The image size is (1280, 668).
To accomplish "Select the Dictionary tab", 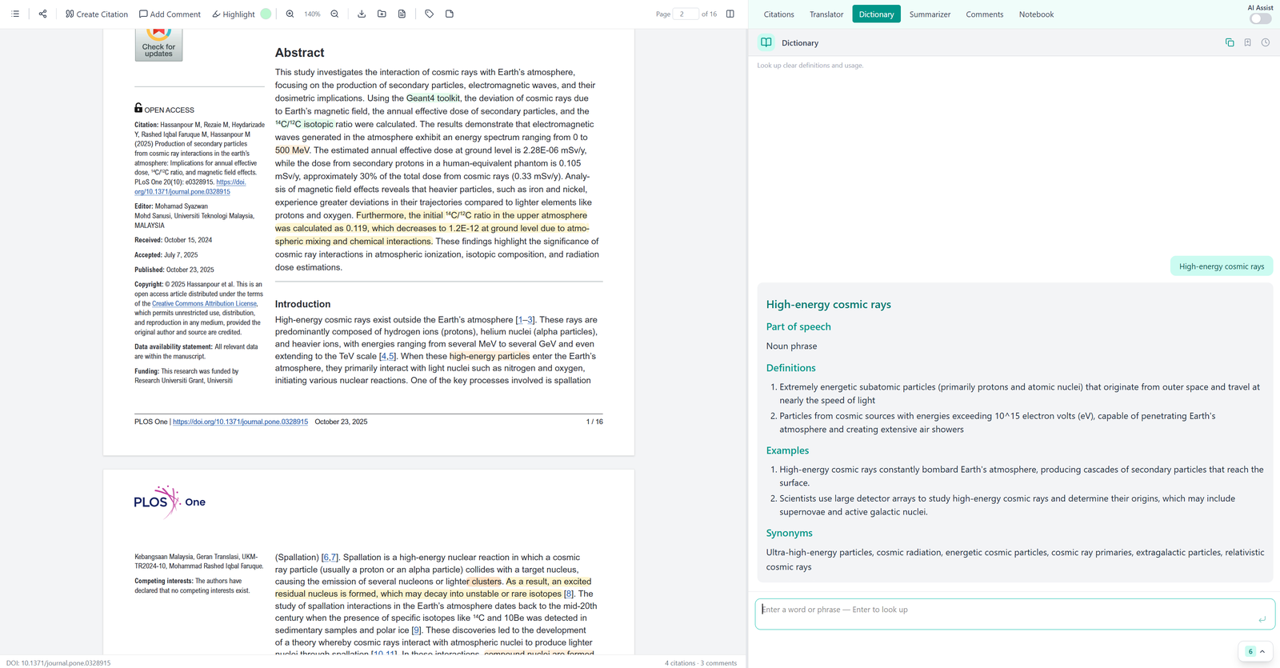I will (x=876, y=14).
